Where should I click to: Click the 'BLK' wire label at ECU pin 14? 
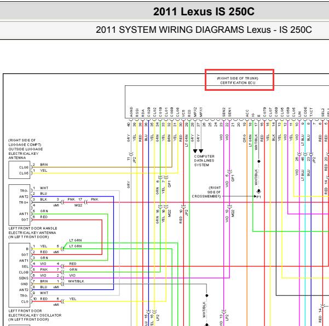(273, 138)
